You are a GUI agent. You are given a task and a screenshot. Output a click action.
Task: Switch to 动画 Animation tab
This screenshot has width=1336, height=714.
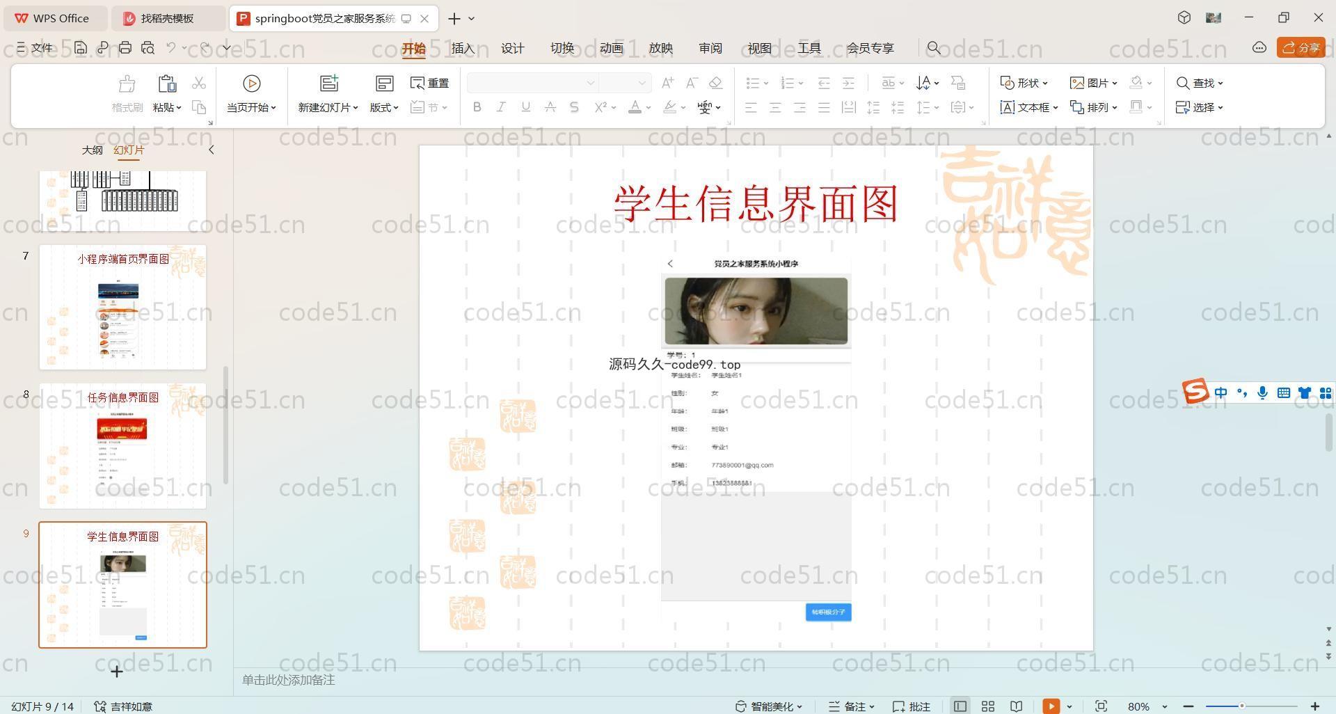tap(612, 48)
